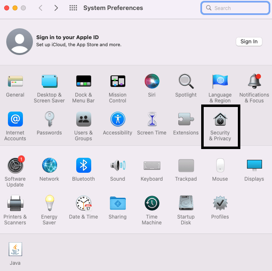
Task: Show all preferences grid button
Action: click(73, 8)
